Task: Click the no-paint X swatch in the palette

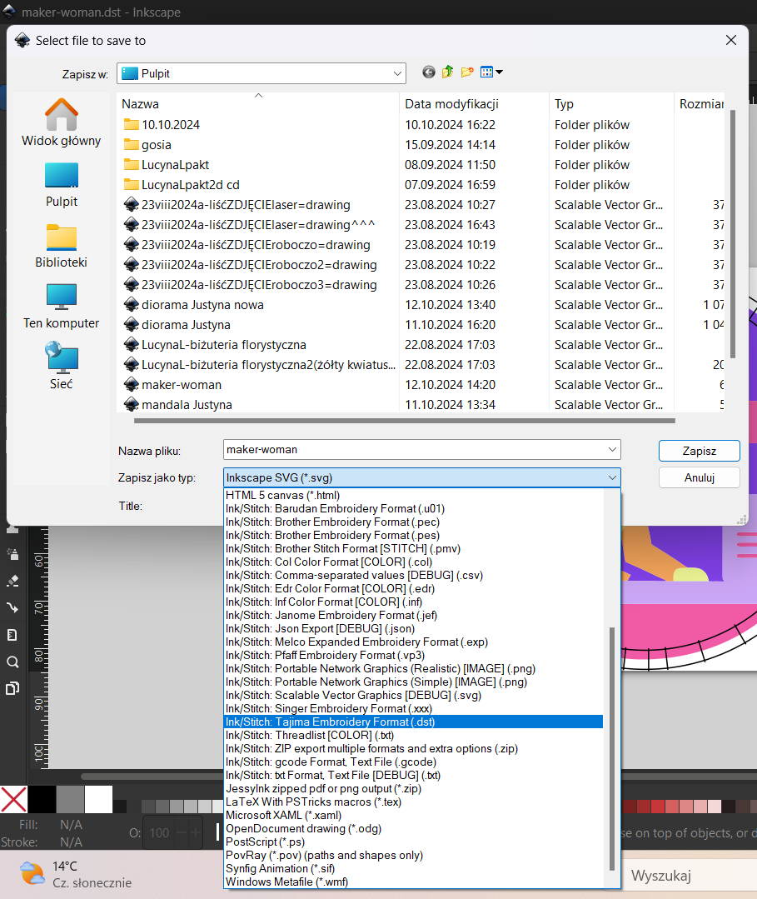Action: pyautogui.click(x=14, y=799)
